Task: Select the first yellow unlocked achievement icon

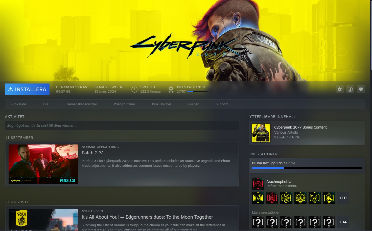Action: point(258,198)
